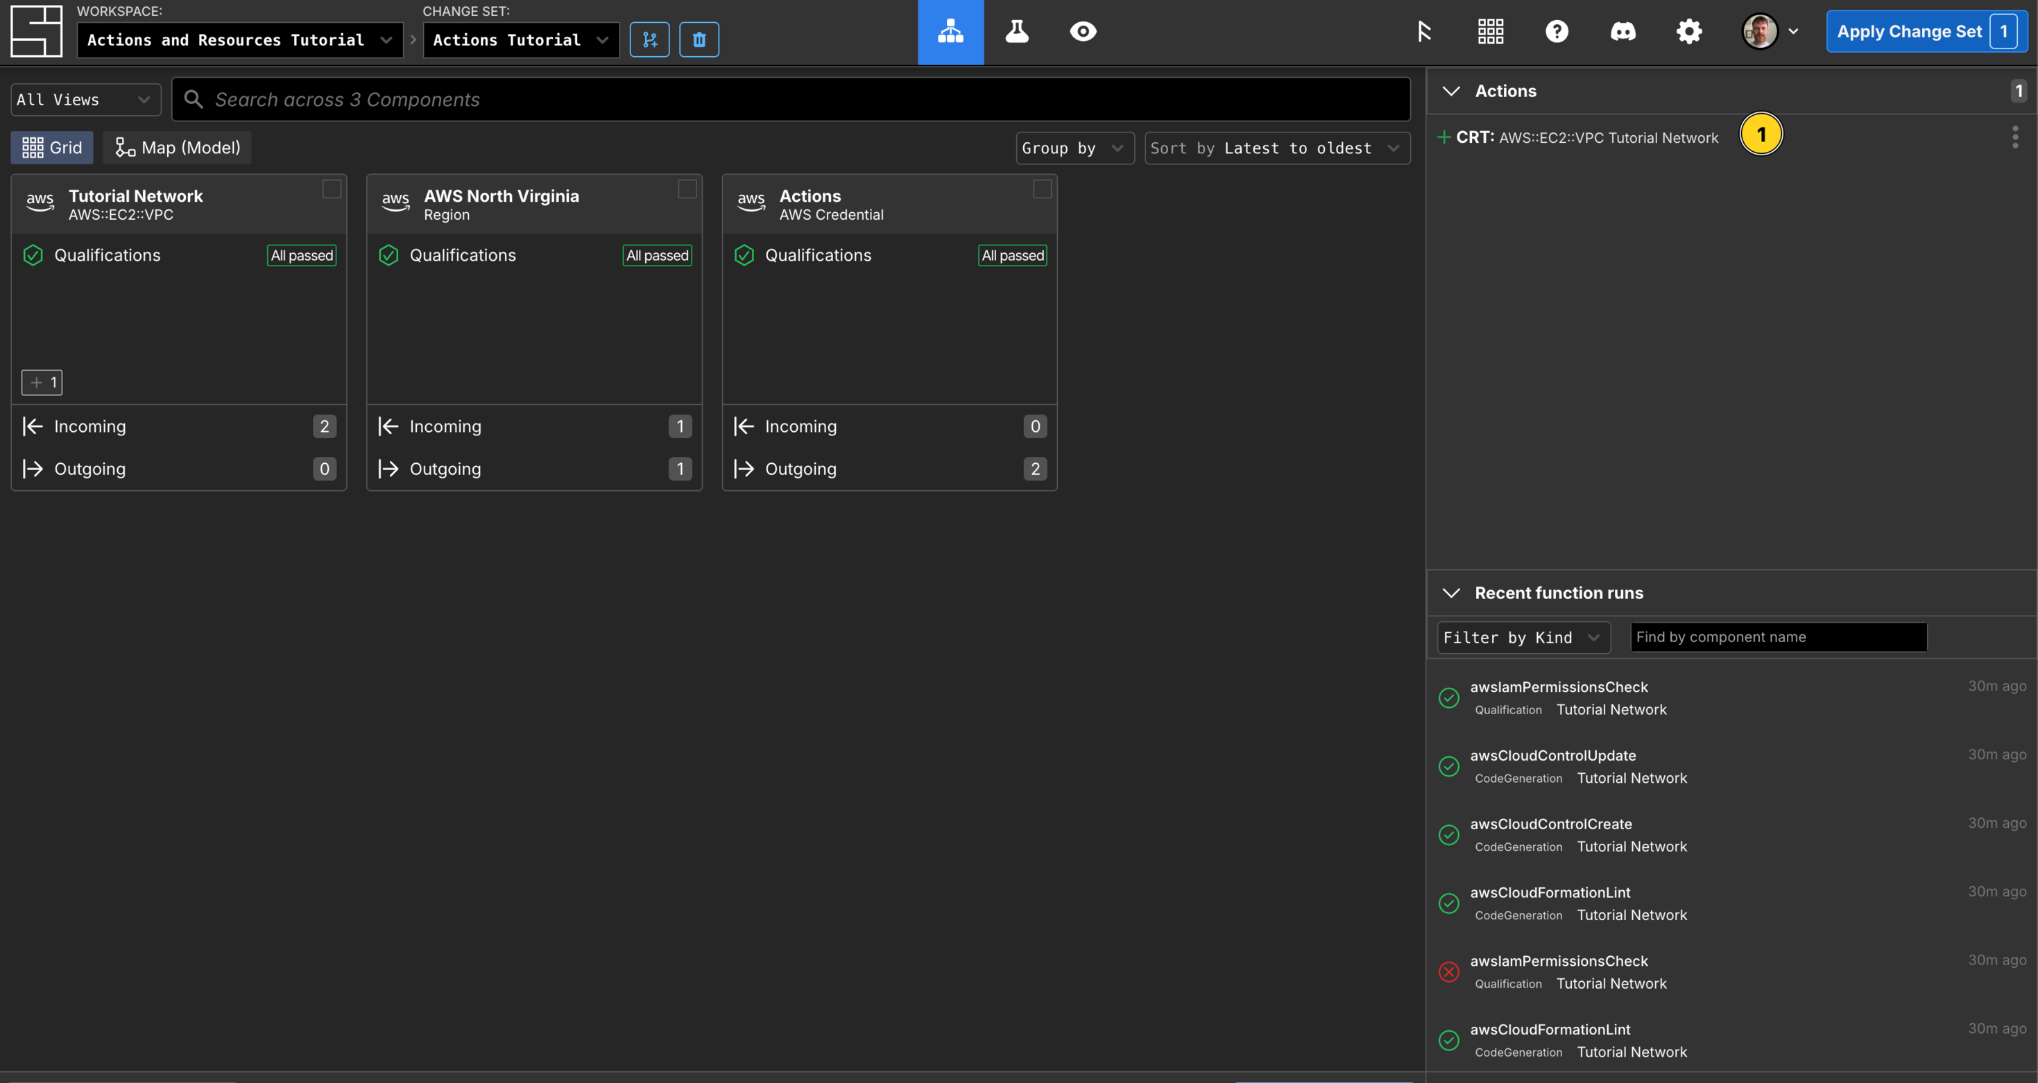Click Incoming arrow icon on Tutorial Network card
The image size is (2038, 1083).
tap(33, 426)
